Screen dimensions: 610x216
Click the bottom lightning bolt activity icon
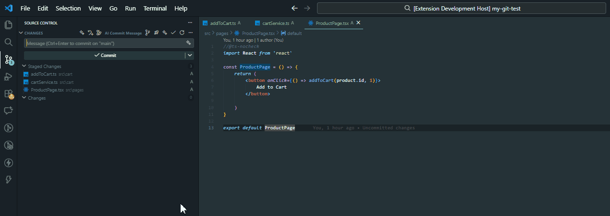pyautogui.click(x=8, y=180)
